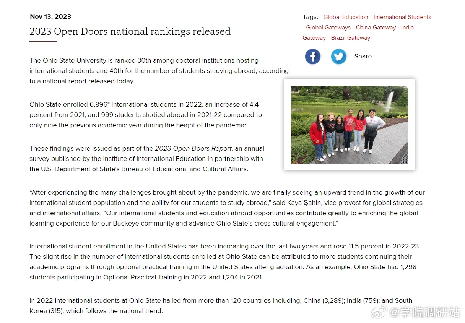Click the 'Tags:' label

310,17
